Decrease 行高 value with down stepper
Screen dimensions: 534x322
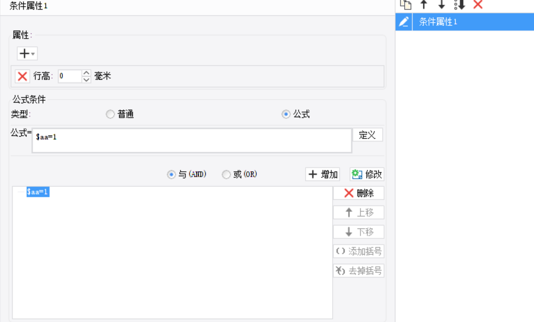87,80
